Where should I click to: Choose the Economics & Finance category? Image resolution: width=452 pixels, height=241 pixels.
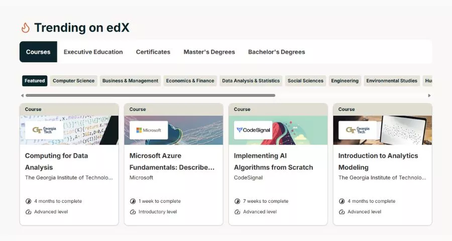click(x=190, y=81)
